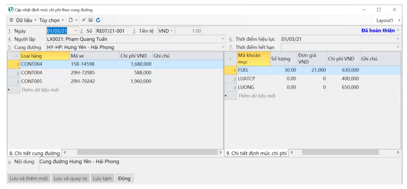Click the hamburger menu icon in the toolbar
Viewport: 407px width, 189px height.
11,20
